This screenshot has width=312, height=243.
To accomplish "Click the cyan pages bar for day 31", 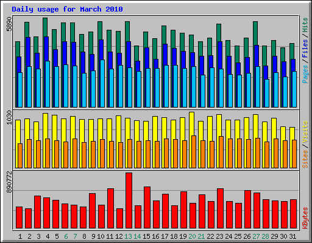I will coord(294,89).
